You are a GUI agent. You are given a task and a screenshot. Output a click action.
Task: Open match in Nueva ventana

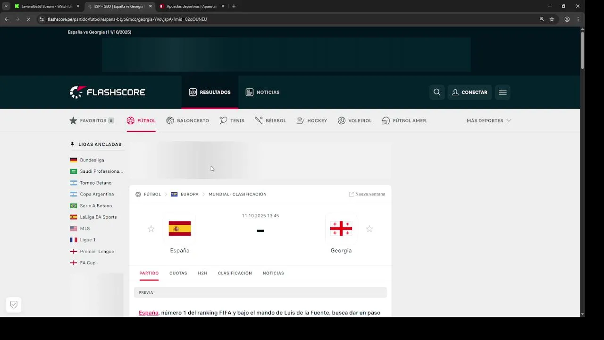click(367, 194)
